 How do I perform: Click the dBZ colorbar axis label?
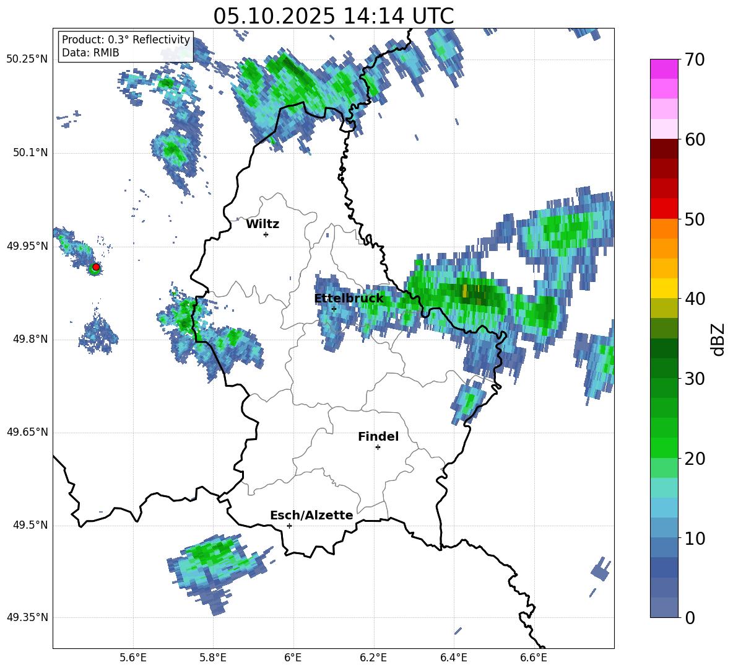(x=719, y=340)
